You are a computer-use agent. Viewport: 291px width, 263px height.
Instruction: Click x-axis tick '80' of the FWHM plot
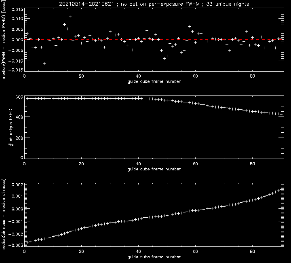click(252, 76)
